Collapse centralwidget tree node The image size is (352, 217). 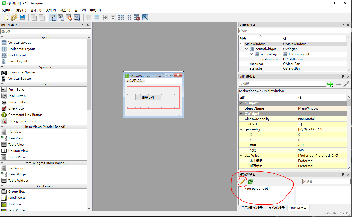247,49
